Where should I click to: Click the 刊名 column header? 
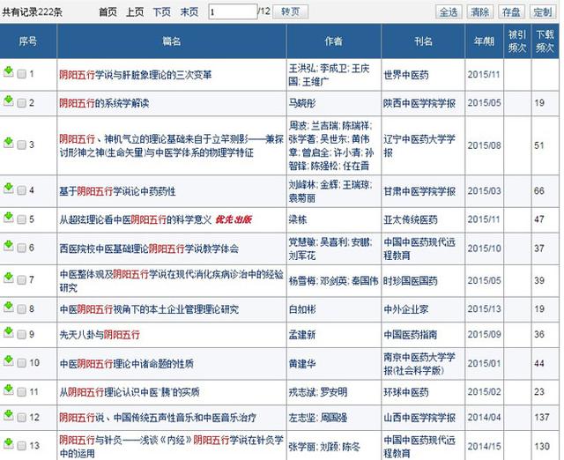pyautogui.click(x=423, y=41)
